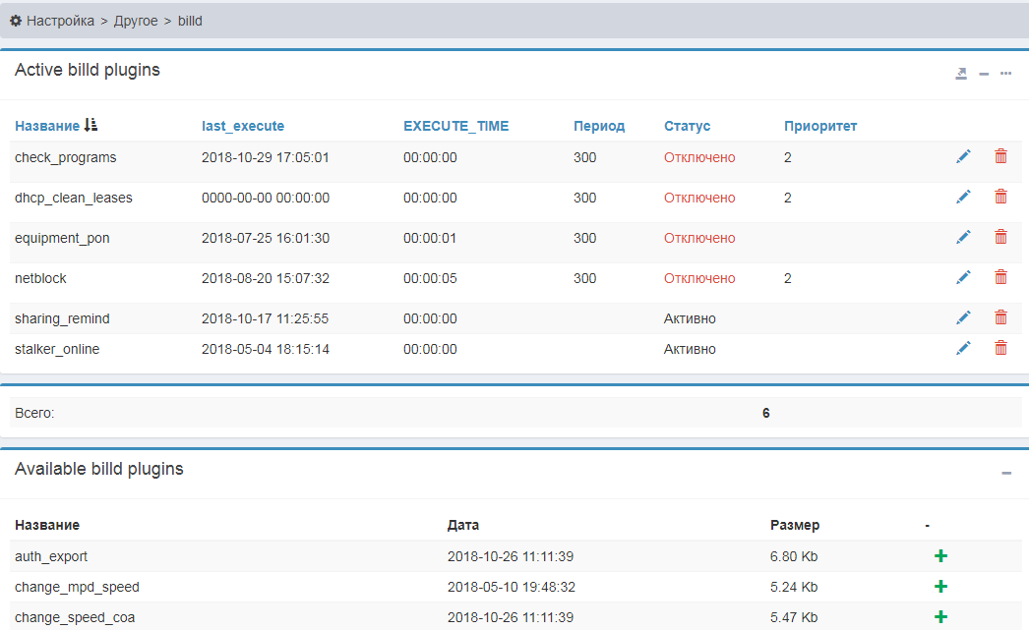Edit the dhcp_clean_leases plugin
Viewport: 1029px width, 630px height.
click(x=963, y=197)
